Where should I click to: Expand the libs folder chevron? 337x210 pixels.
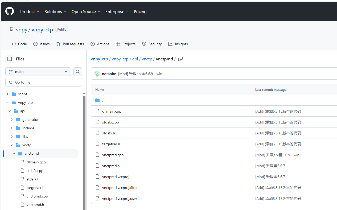12,137
